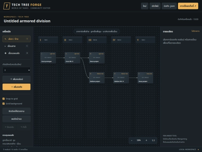
Task: Select the Recon project tank node
Action: [97, 58]
